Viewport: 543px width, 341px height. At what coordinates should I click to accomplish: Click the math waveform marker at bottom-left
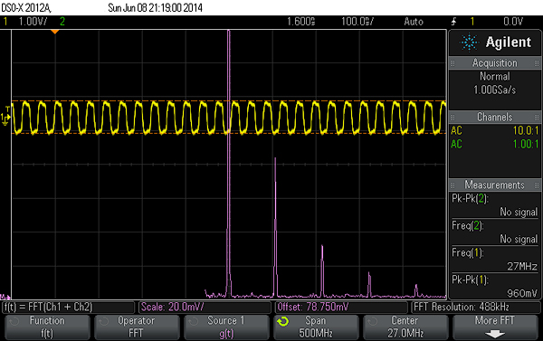click(x=5, y=297)
